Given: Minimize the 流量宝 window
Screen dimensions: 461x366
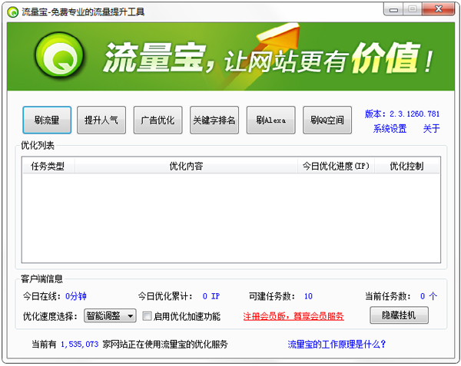Looking at the screenshot, I should (393, 10).
